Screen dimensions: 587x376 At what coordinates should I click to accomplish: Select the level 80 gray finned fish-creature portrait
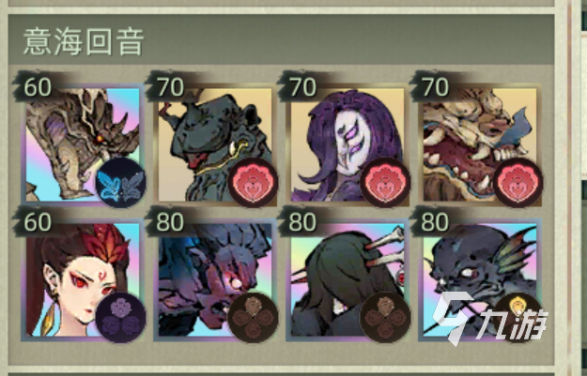pyautogui.click(x=480, y=280)
